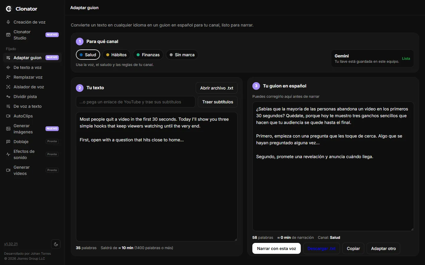
Task: Open Clonator Studio from its sidebar icon
Action: pyautogui.click(x=8, y=35)
